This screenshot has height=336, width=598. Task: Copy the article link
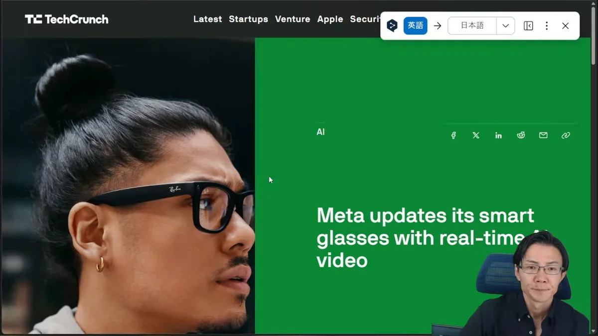click(x=566, y=135)
